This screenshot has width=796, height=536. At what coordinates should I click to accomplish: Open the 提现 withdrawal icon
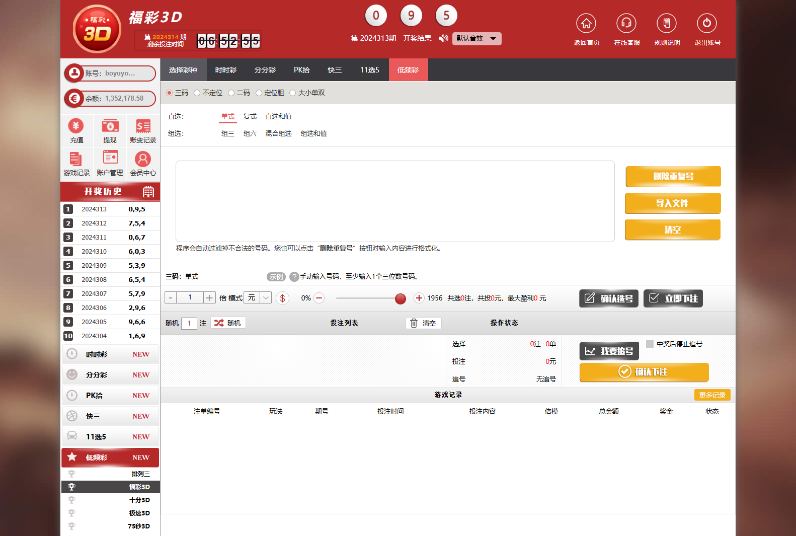(110, 126)
